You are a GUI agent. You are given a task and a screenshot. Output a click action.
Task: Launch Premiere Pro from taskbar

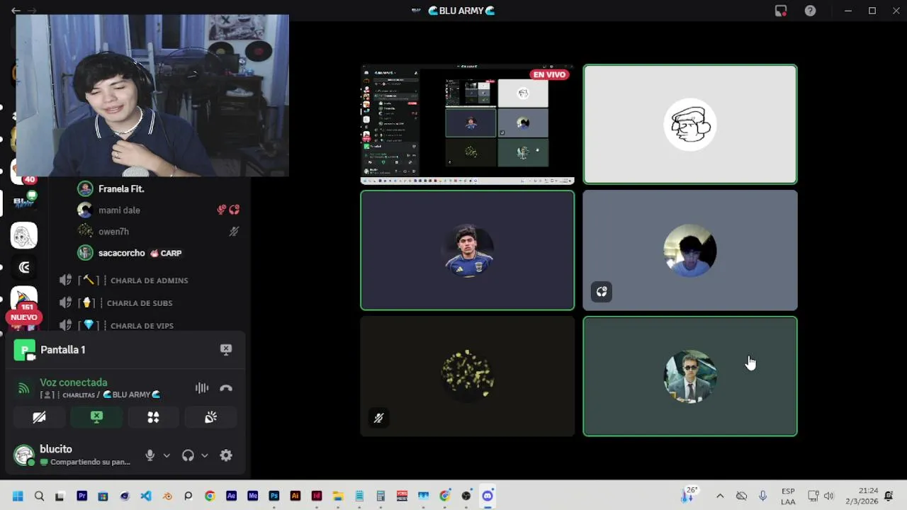pos(81,496)
